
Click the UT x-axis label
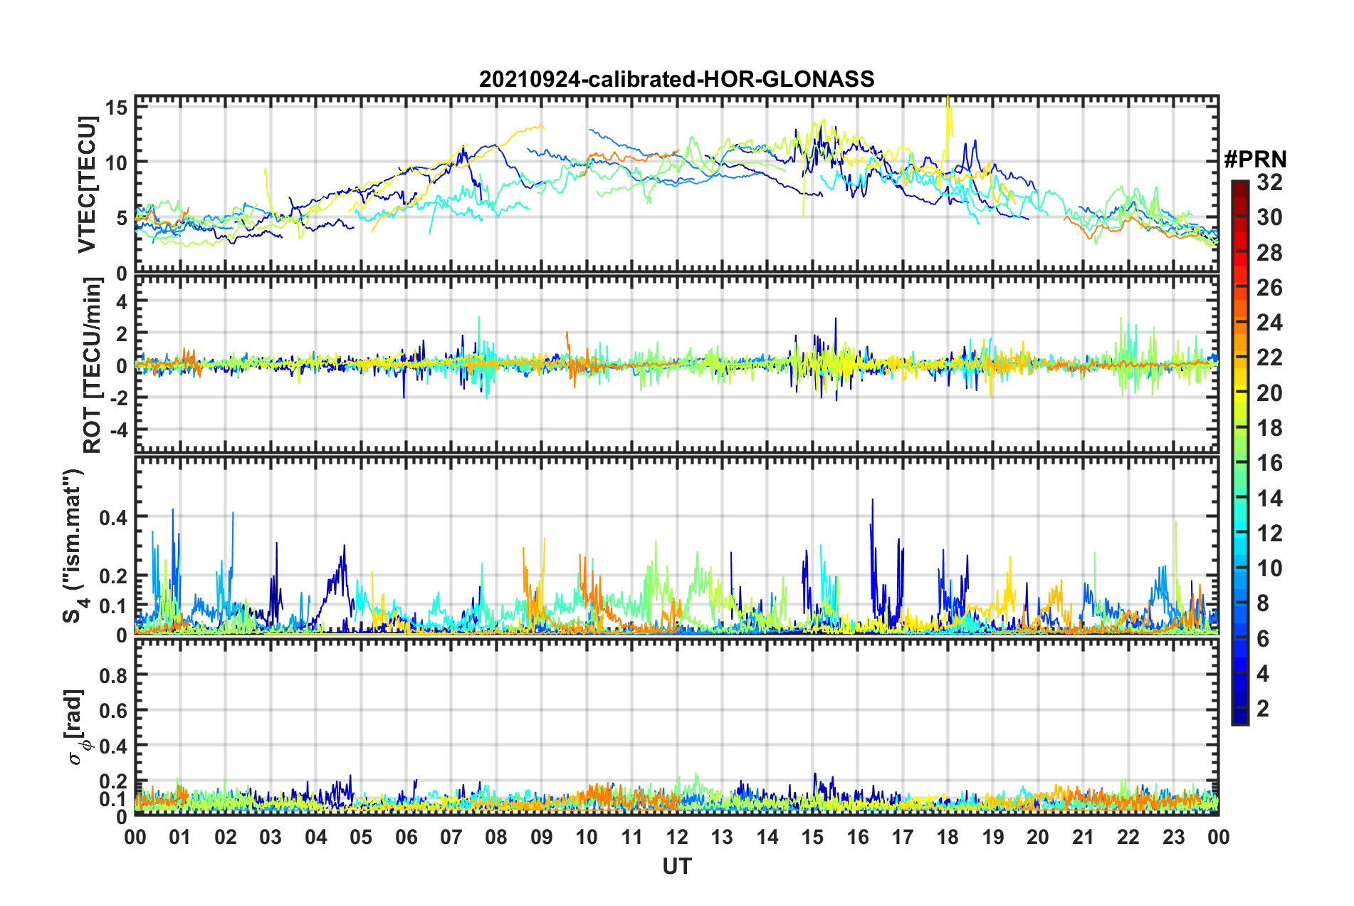click(x=676, y=866)
